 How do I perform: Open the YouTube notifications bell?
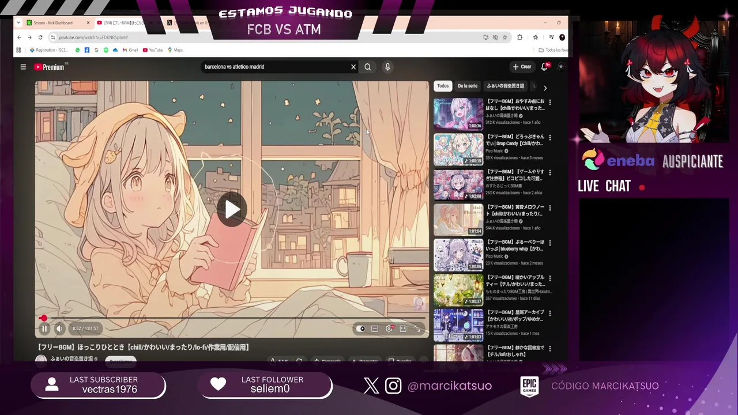[x=544, y=67]
